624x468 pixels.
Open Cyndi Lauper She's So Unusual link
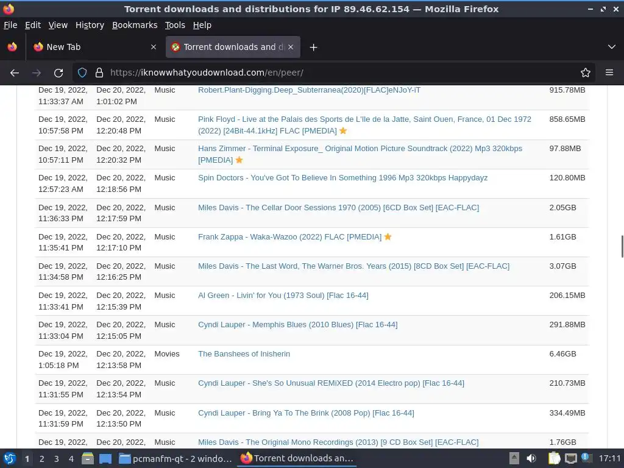pos(331,383)
